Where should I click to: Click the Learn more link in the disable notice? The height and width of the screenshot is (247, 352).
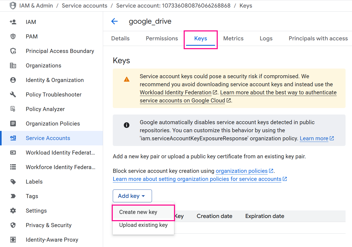point(314,138)
